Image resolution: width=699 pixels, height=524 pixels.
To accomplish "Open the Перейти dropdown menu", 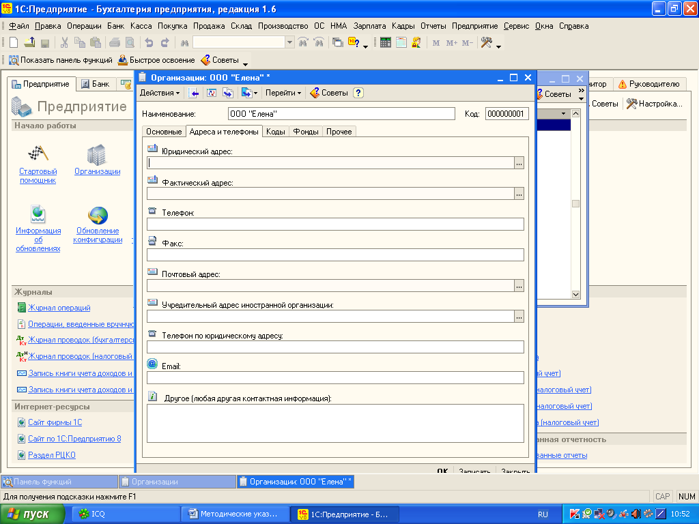I will point(283,93).
